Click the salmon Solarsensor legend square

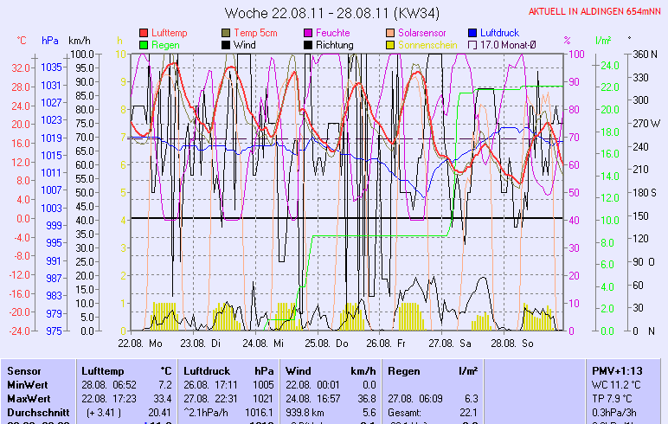coord(391,32)
